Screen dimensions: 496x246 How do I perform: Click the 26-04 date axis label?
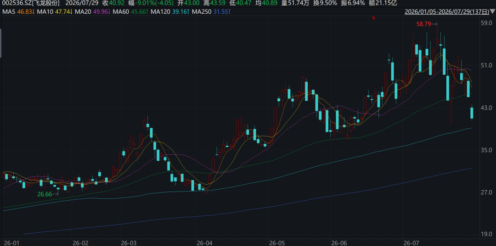pos(204,243)
